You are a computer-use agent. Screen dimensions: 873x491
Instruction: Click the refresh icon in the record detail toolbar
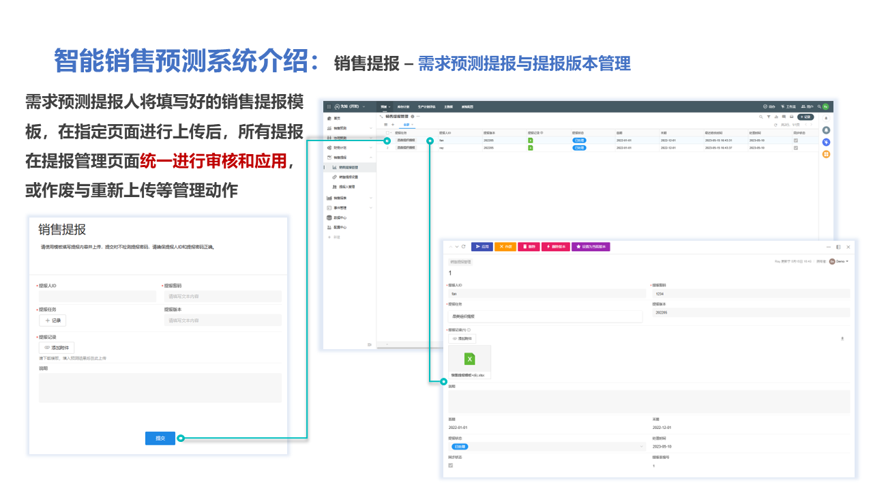(464, 246)
